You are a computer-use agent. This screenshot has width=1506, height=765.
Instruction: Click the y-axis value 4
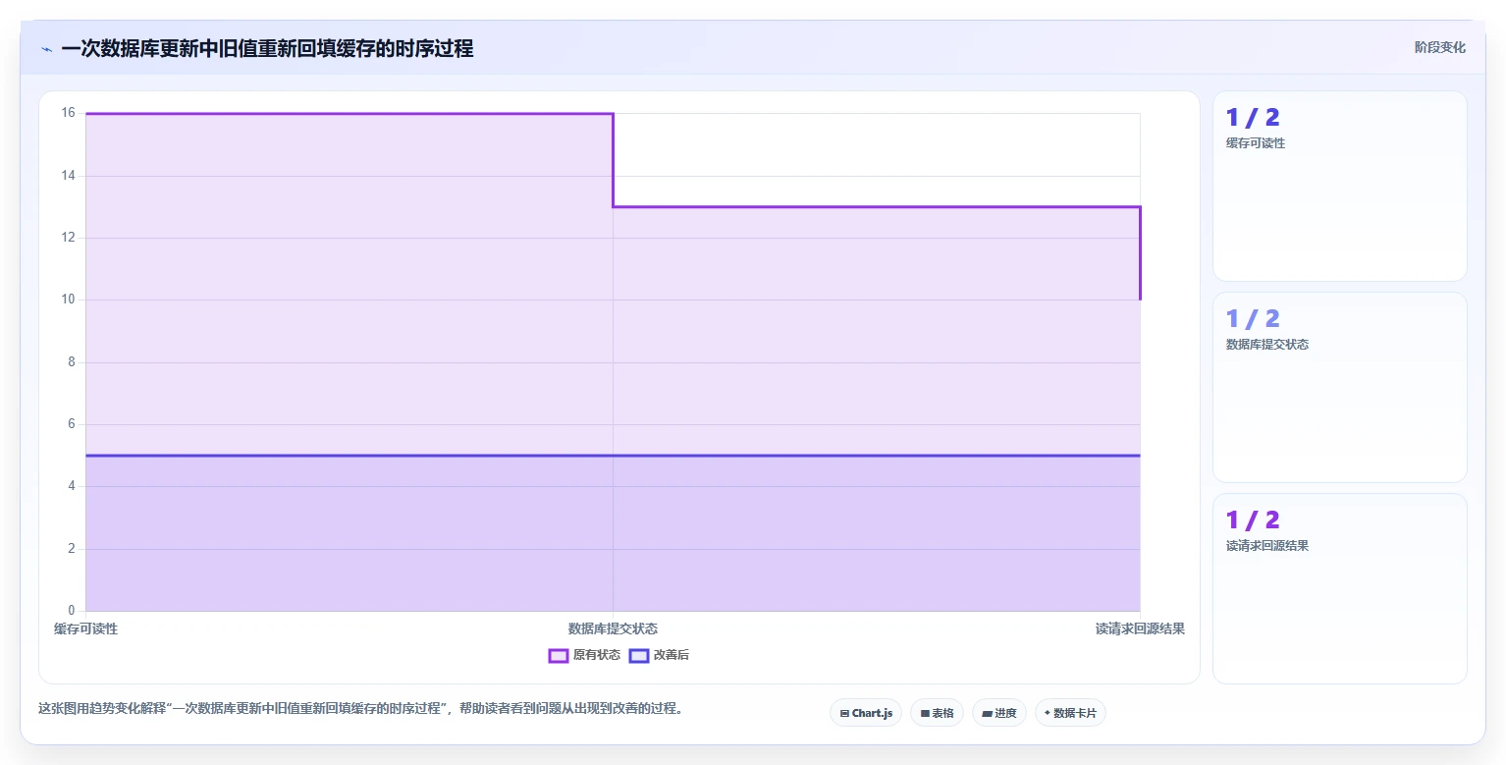(x=71, y=486)
